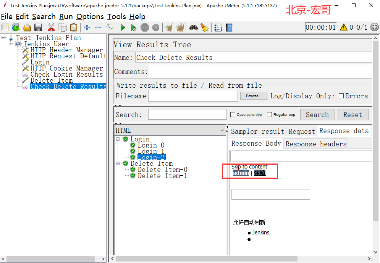Open the File menu

[7, 16]
